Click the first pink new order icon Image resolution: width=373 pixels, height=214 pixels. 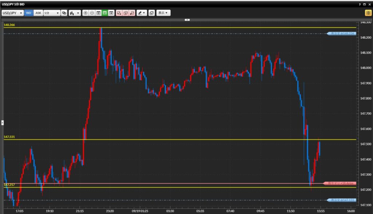pos(119,13)
